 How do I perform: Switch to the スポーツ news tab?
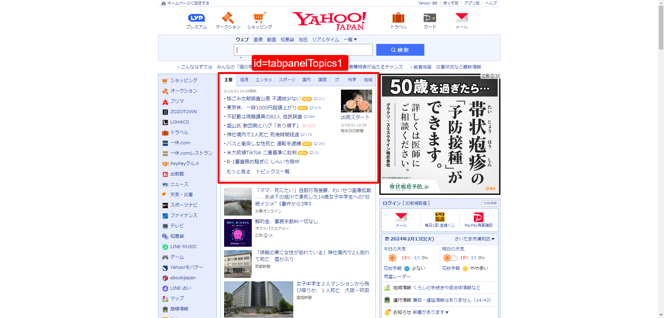point(287,80)
